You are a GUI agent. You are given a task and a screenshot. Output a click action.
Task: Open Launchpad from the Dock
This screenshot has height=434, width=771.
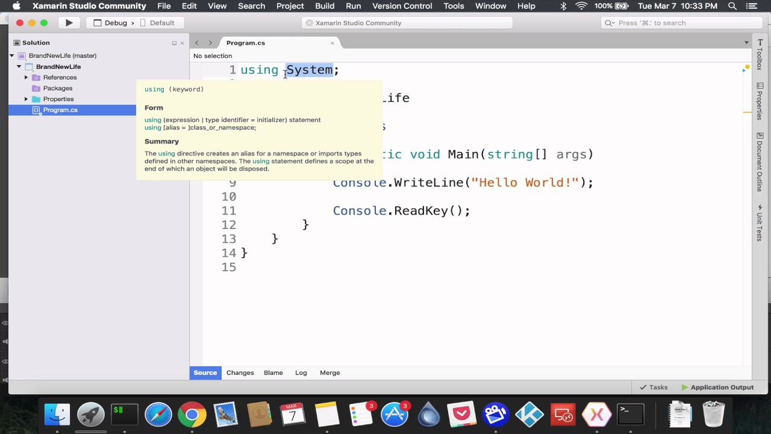(91, 415)
